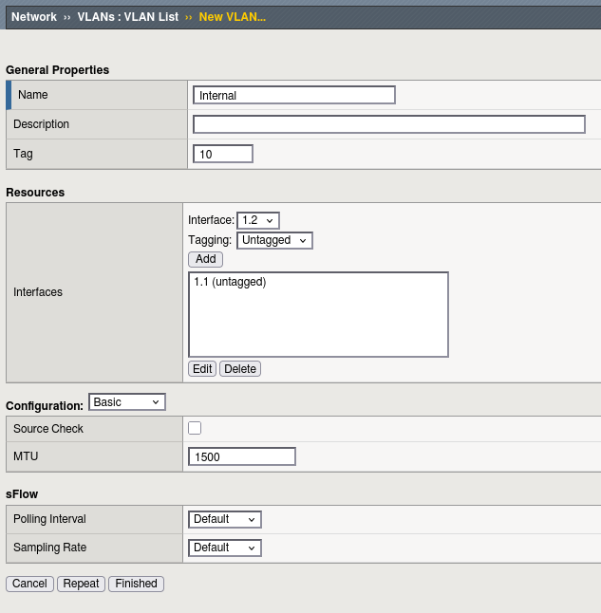Click the MTU field showing 1500
Image resolution: width=601 pixels, height=613 pixels.
tap(242, 456)
